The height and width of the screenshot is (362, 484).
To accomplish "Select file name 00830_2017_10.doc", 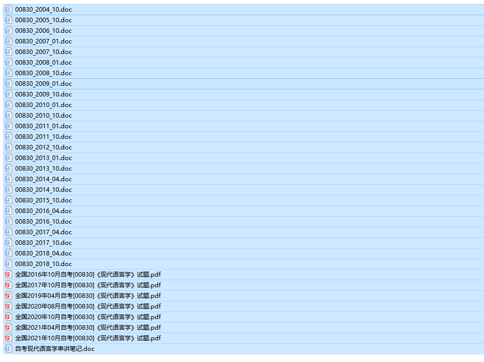I will coord(43,243).
